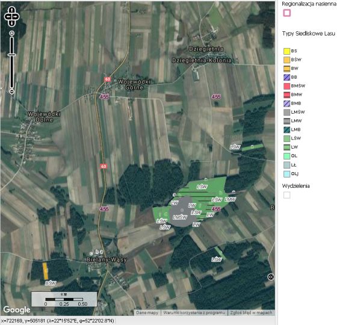Open Zgłoś błąd w mapach link
Viewport: 337px width, 325px height.
tap(252, 312)
